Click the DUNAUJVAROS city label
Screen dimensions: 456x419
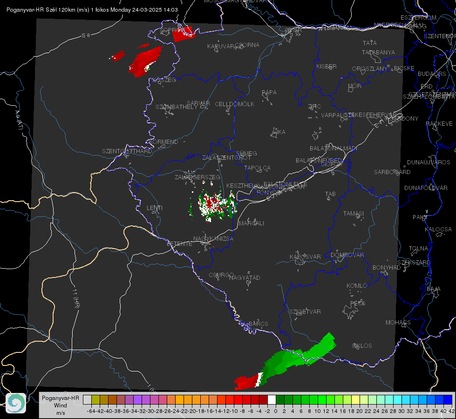(429, 162)
